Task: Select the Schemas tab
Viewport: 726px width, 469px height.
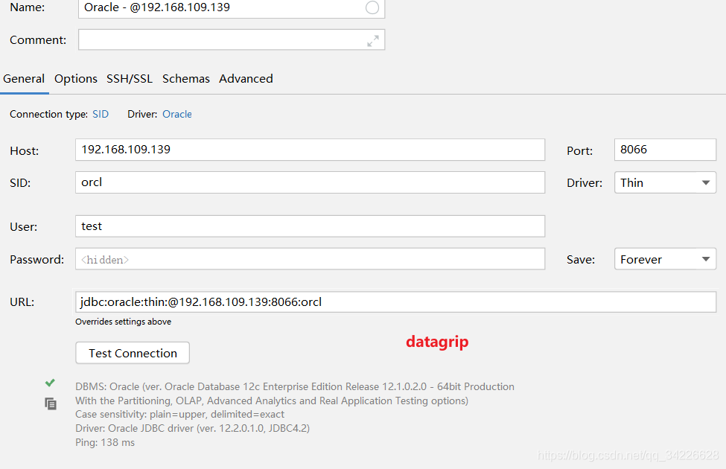Action: coord(185,78)
